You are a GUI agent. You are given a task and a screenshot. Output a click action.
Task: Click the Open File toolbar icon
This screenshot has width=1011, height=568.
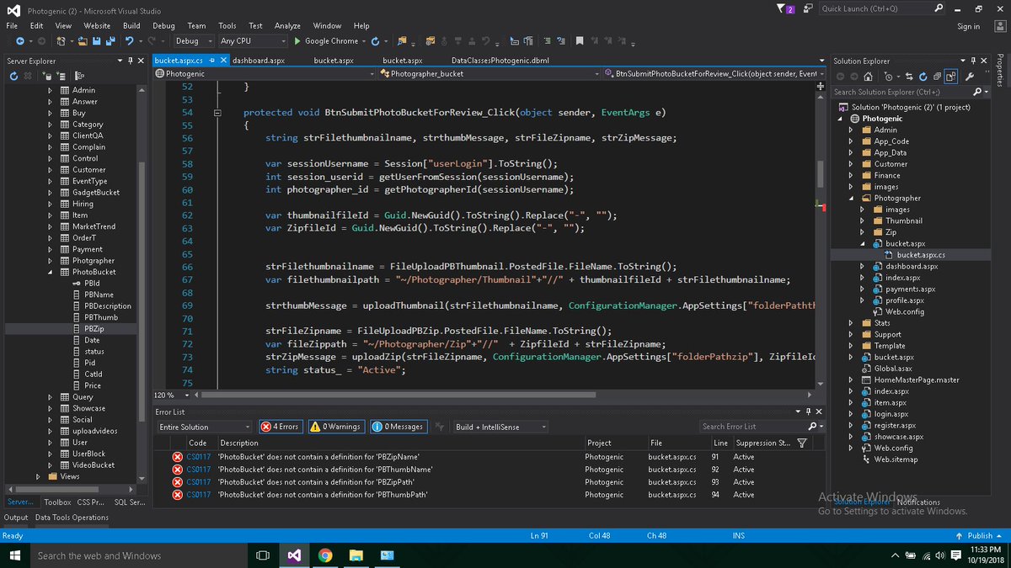83,40
